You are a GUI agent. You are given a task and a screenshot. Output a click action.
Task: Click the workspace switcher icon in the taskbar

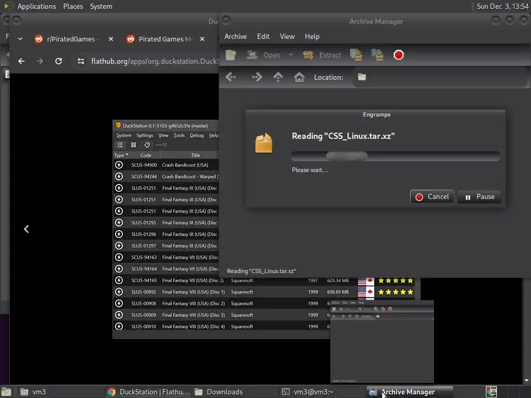click(492, 392)
